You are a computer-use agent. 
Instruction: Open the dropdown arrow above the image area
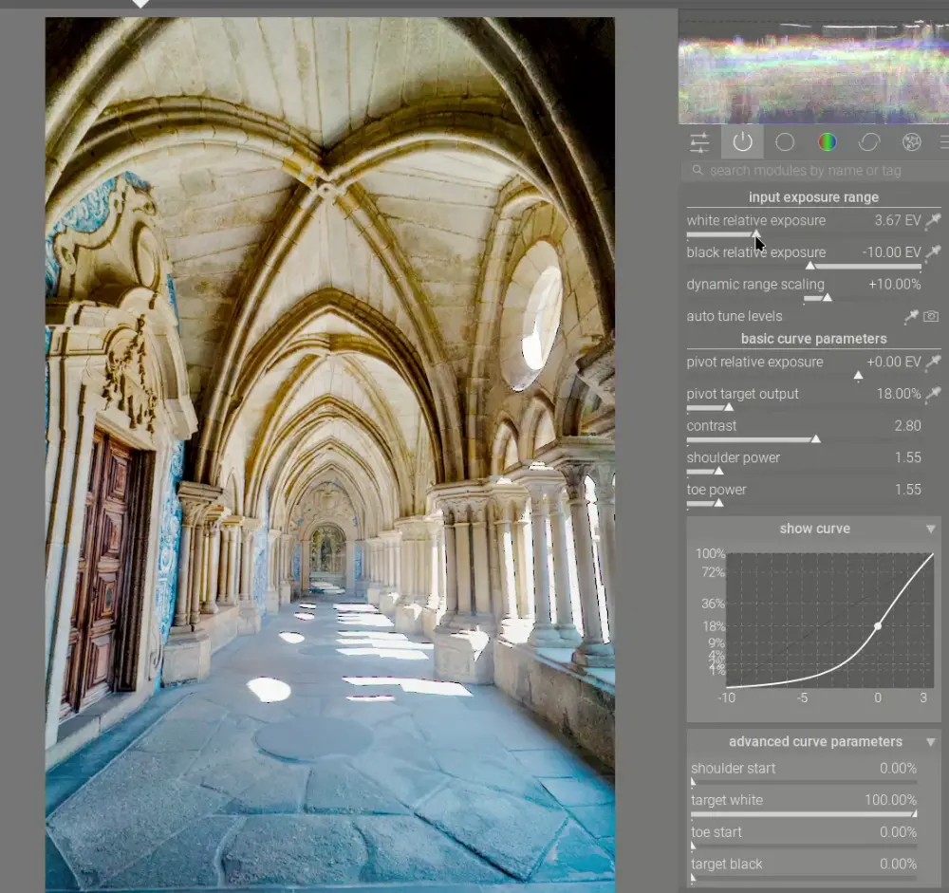(140, 5)
